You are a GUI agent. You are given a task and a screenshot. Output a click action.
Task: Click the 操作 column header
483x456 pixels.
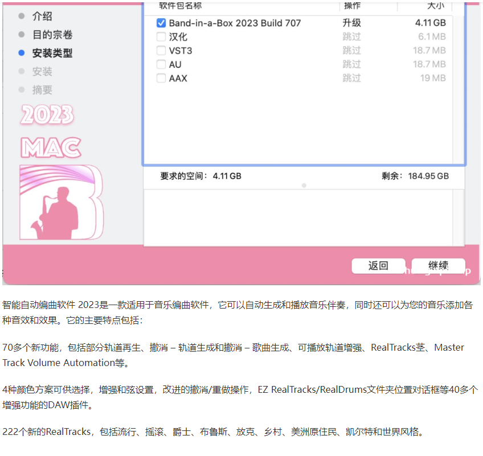pyautogui.click(x=352, y=6)
